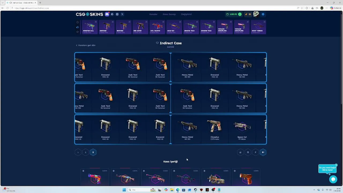Open the user profile avatar
Screen dimensions: 343x193
pos(256,14)
